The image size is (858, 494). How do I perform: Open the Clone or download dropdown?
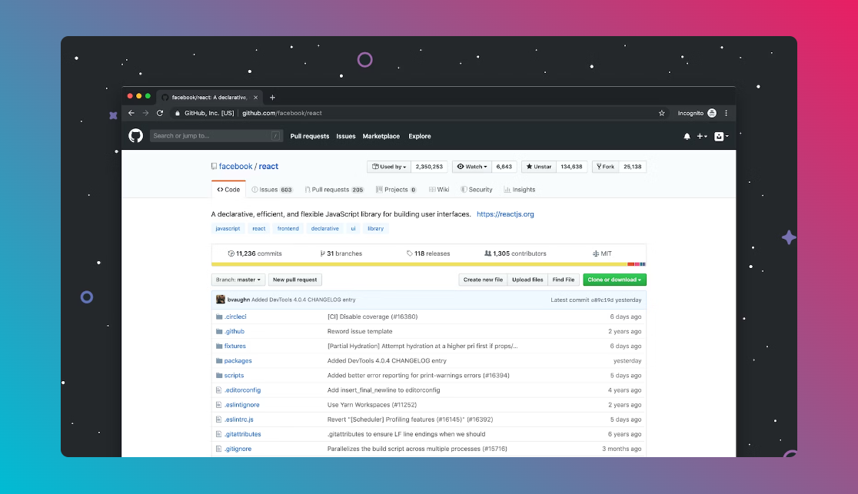pyautogui.click(x=614, y=280)
